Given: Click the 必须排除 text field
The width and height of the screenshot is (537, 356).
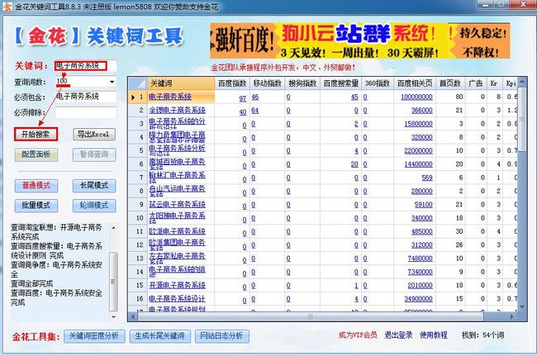Looking at the screenshot, I should (86, 112).
